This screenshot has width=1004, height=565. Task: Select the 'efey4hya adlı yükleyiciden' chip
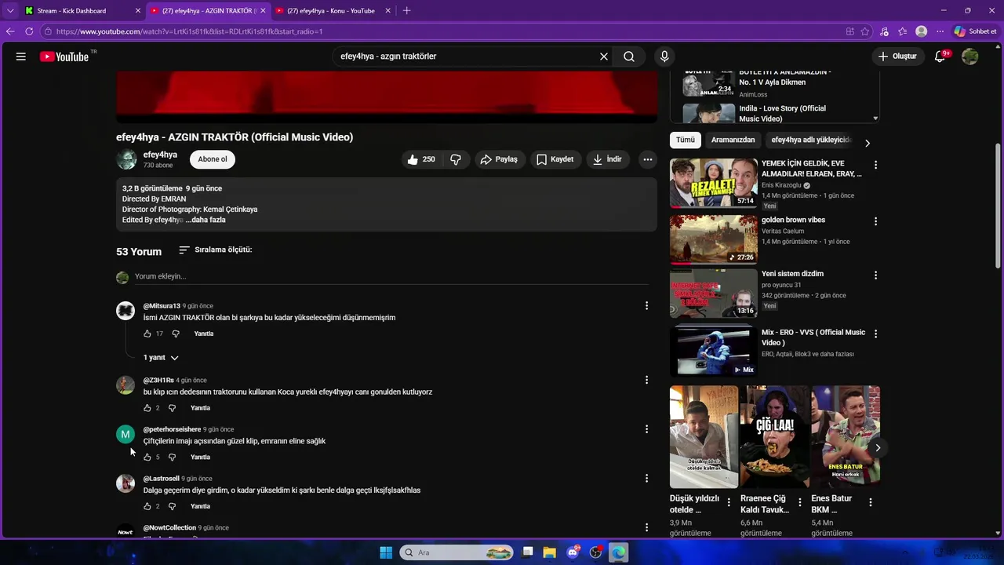coord(811,140)
